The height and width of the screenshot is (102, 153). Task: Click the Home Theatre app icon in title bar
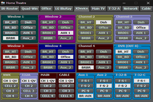point(3,3)
